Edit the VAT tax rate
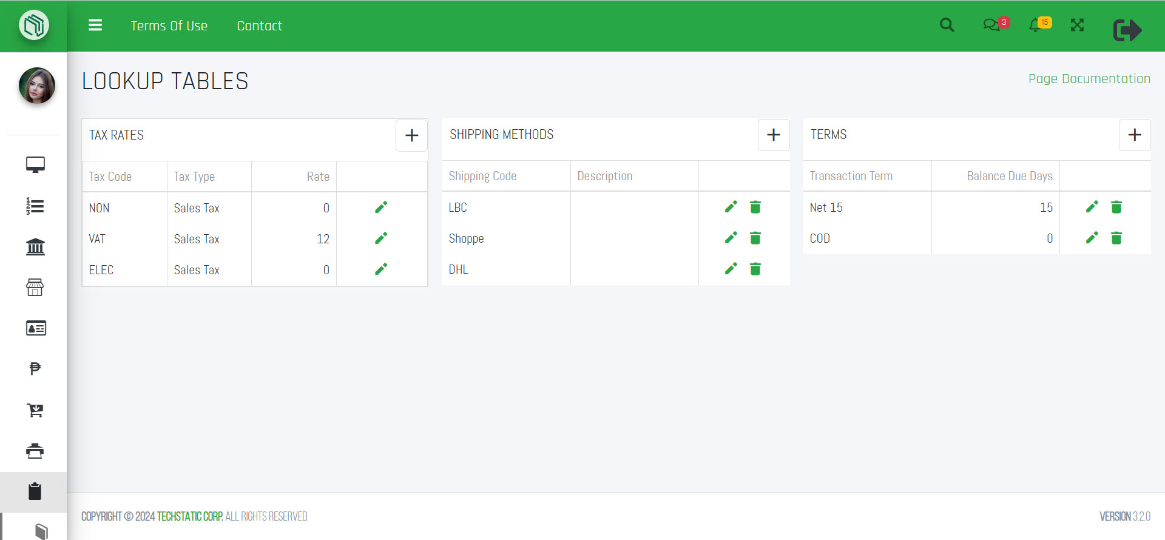 click(x=381, y=238)
